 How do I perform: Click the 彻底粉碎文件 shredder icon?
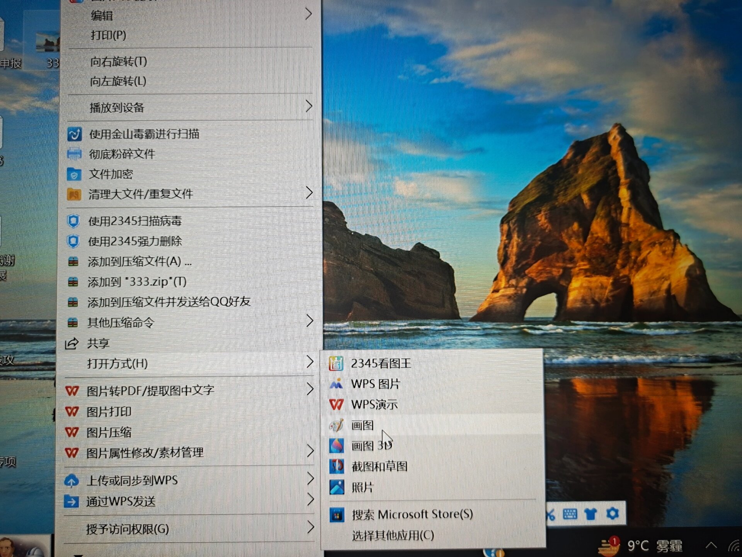(74, 154)
